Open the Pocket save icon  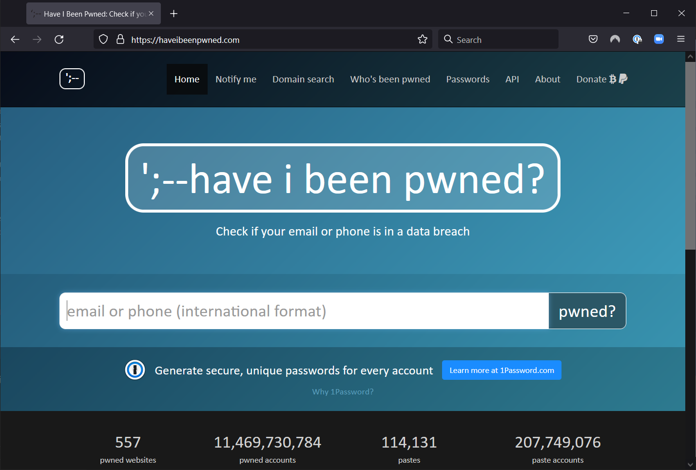(593, 39)
